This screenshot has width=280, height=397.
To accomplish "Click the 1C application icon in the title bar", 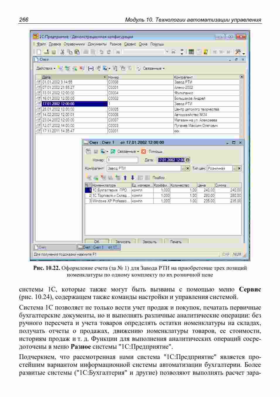I will point(36,37).
